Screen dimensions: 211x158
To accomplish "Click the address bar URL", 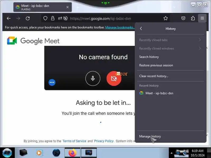I will pos(100,18).
